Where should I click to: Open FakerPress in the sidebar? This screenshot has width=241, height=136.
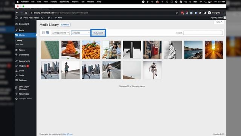coord(24,94)
